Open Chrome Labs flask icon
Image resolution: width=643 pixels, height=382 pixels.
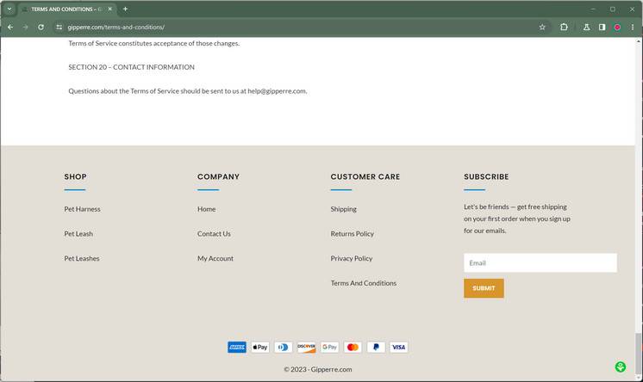point(586,27)
